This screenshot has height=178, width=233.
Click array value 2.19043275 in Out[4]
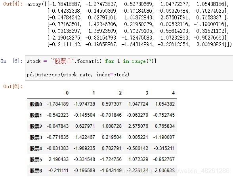click(66, 38)
